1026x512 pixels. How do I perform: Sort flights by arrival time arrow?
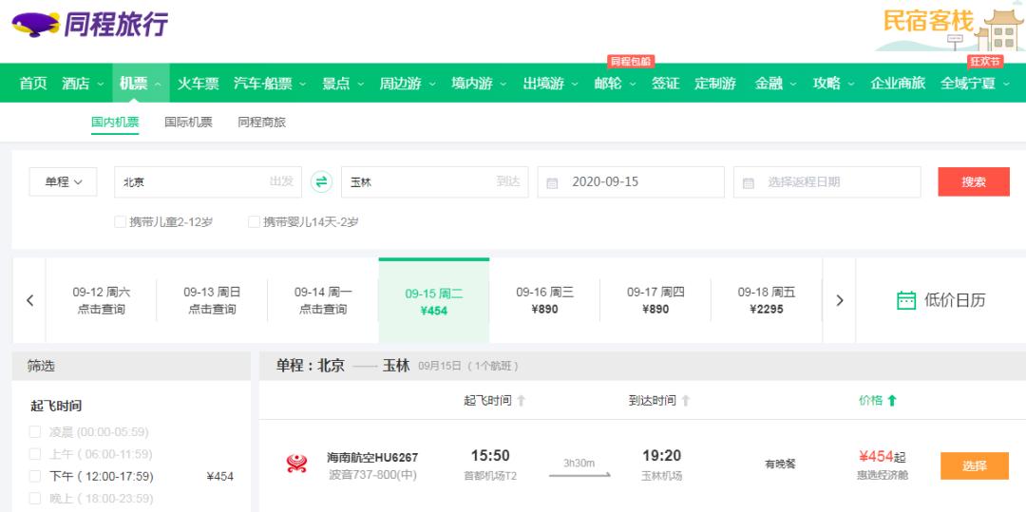[685, 401]
